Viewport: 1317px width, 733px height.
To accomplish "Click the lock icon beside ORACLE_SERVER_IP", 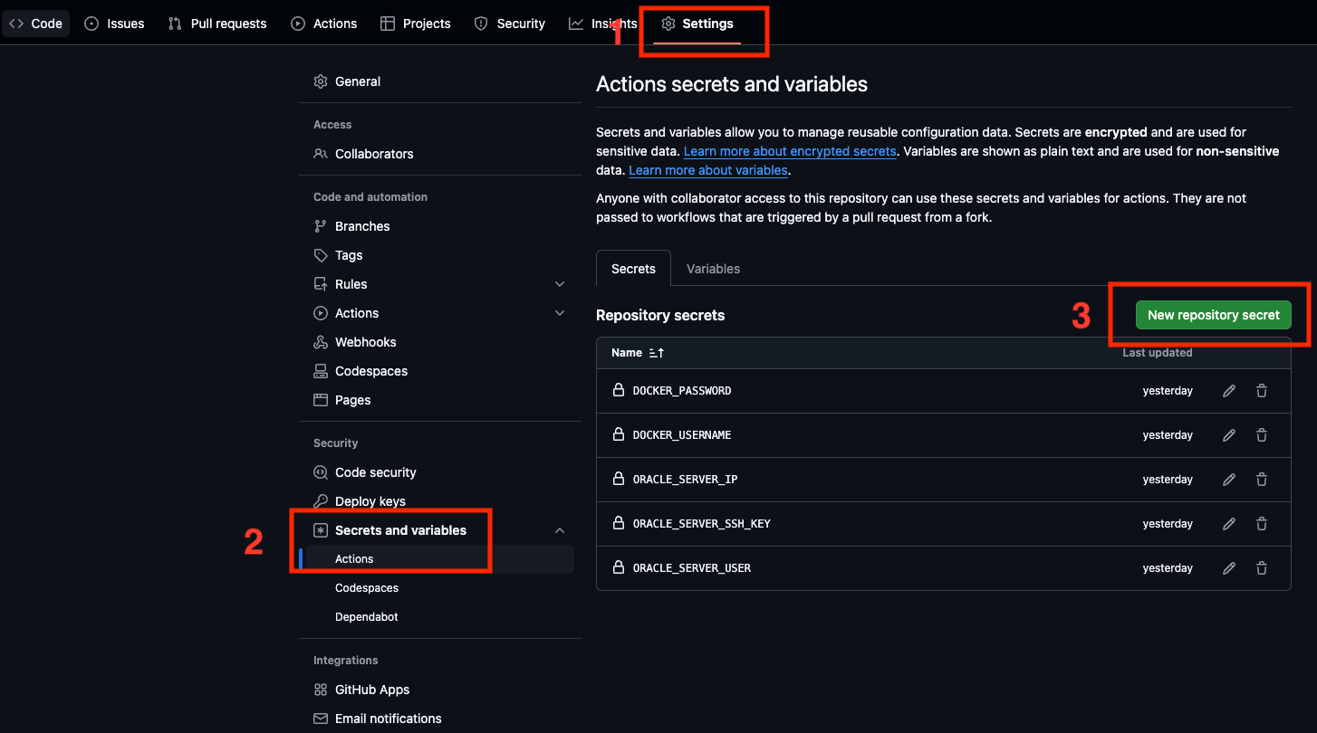I will tap(619, 479).
